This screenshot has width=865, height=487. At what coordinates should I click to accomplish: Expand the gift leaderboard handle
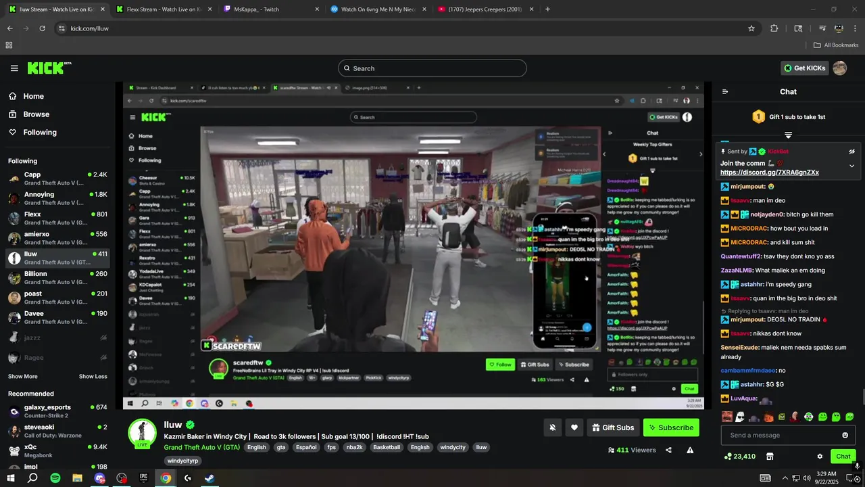point(788,135)
